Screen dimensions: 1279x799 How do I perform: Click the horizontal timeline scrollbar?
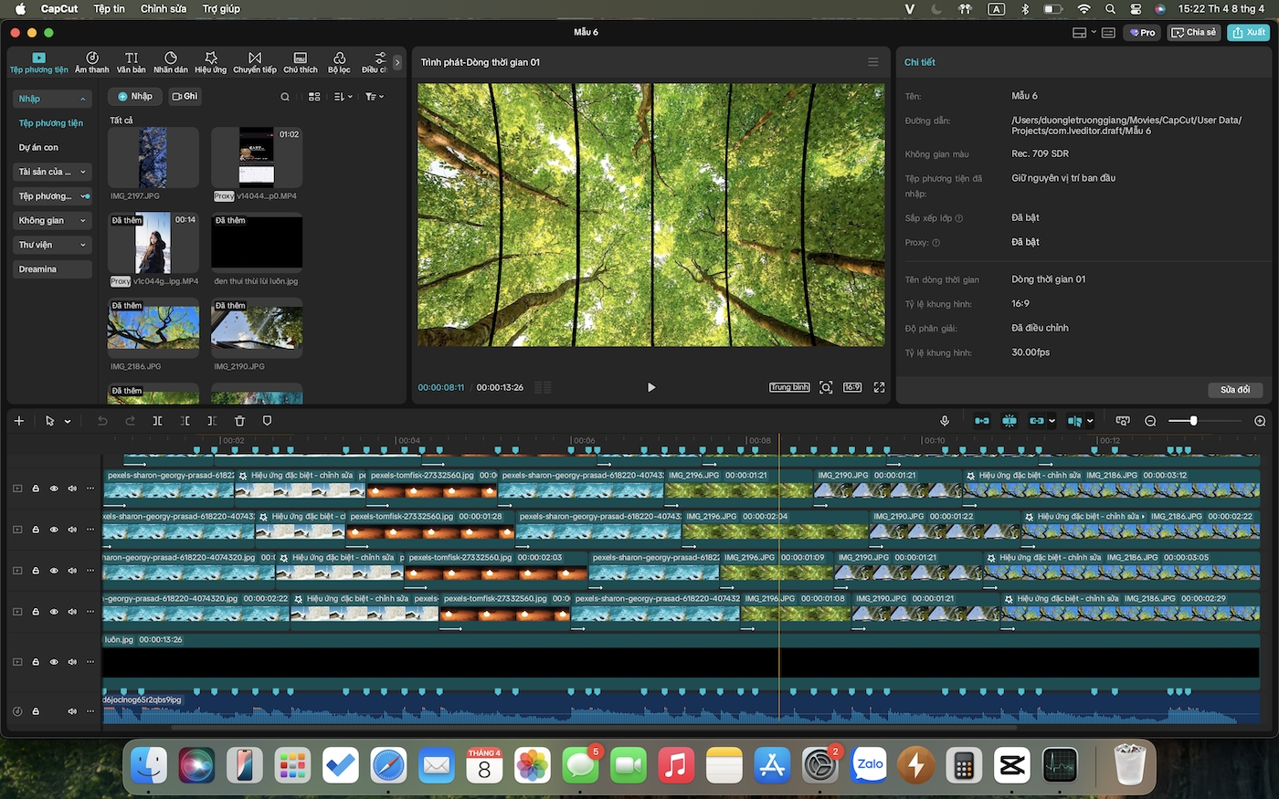[594, 728]
